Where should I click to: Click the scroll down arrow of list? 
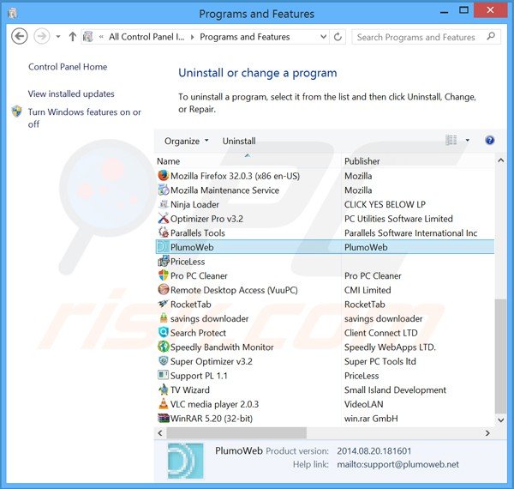click(500, 420)
